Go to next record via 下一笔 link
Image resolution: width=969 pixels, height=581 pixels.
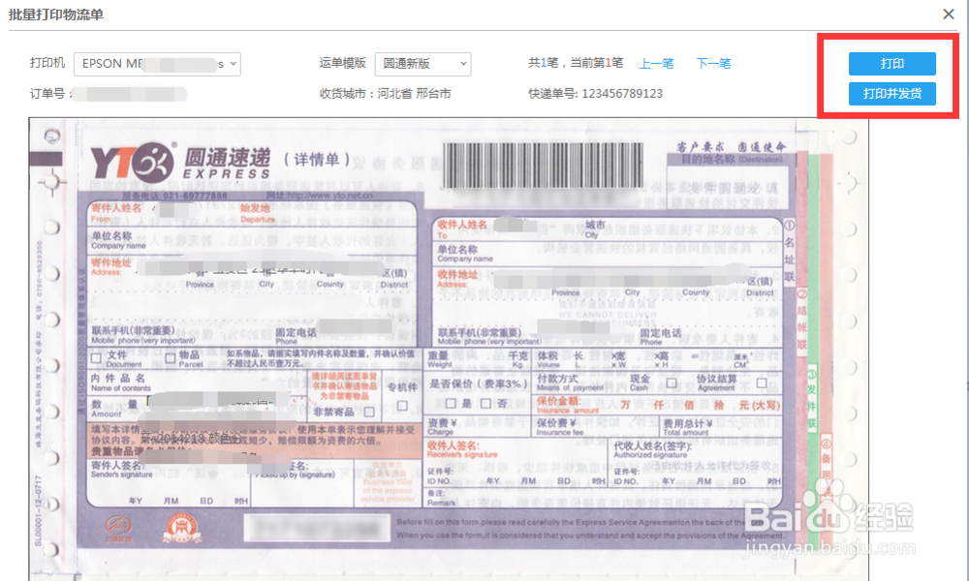[x=713, y=63]
